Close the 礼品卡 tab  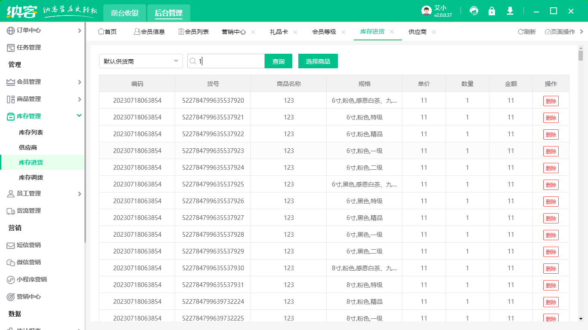point(295,32)
